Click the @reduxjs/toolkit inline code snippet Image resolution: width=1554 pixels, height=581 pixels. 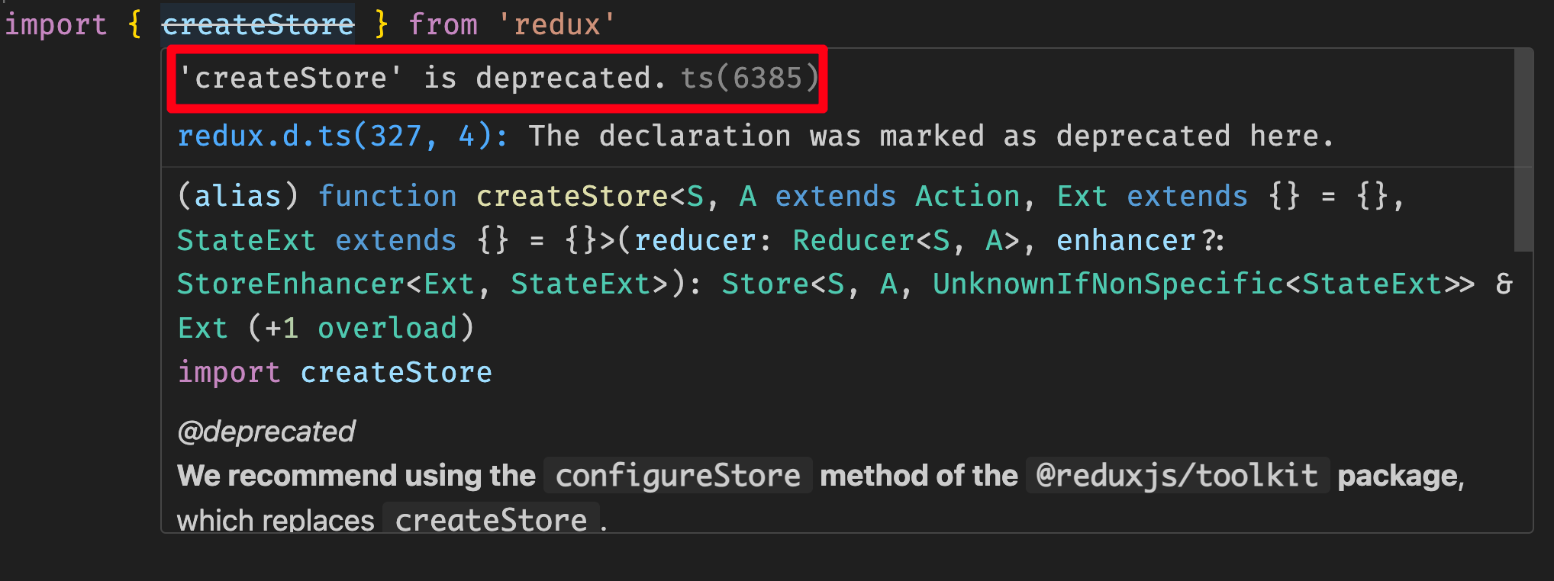point(1178,476)
